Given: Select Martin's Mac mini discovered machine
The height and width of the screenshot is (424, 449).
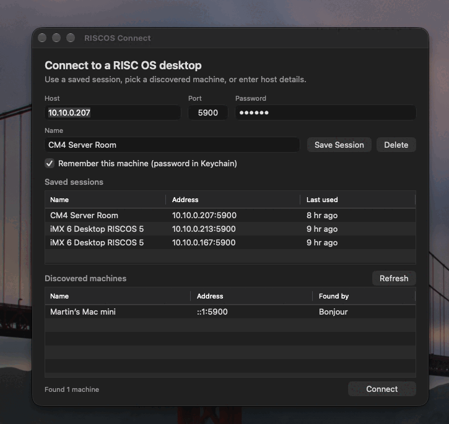Looking at the screenshot, I should (x=230, y=312).
